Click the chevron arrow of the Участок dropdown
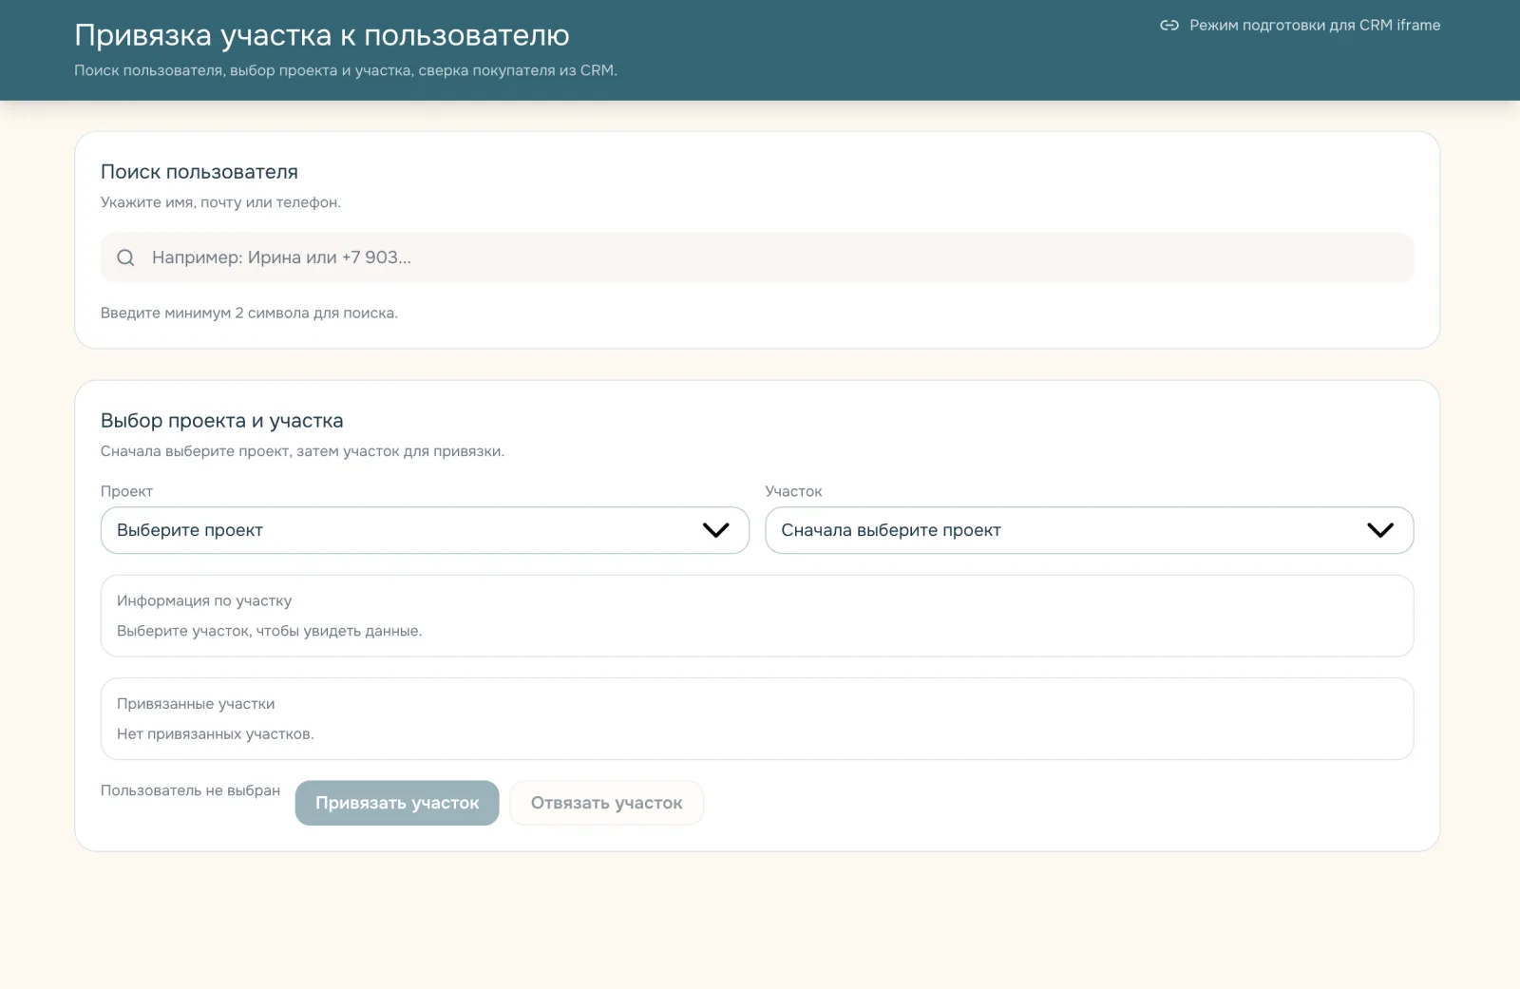1520x989 pixels. point(1379,530)
